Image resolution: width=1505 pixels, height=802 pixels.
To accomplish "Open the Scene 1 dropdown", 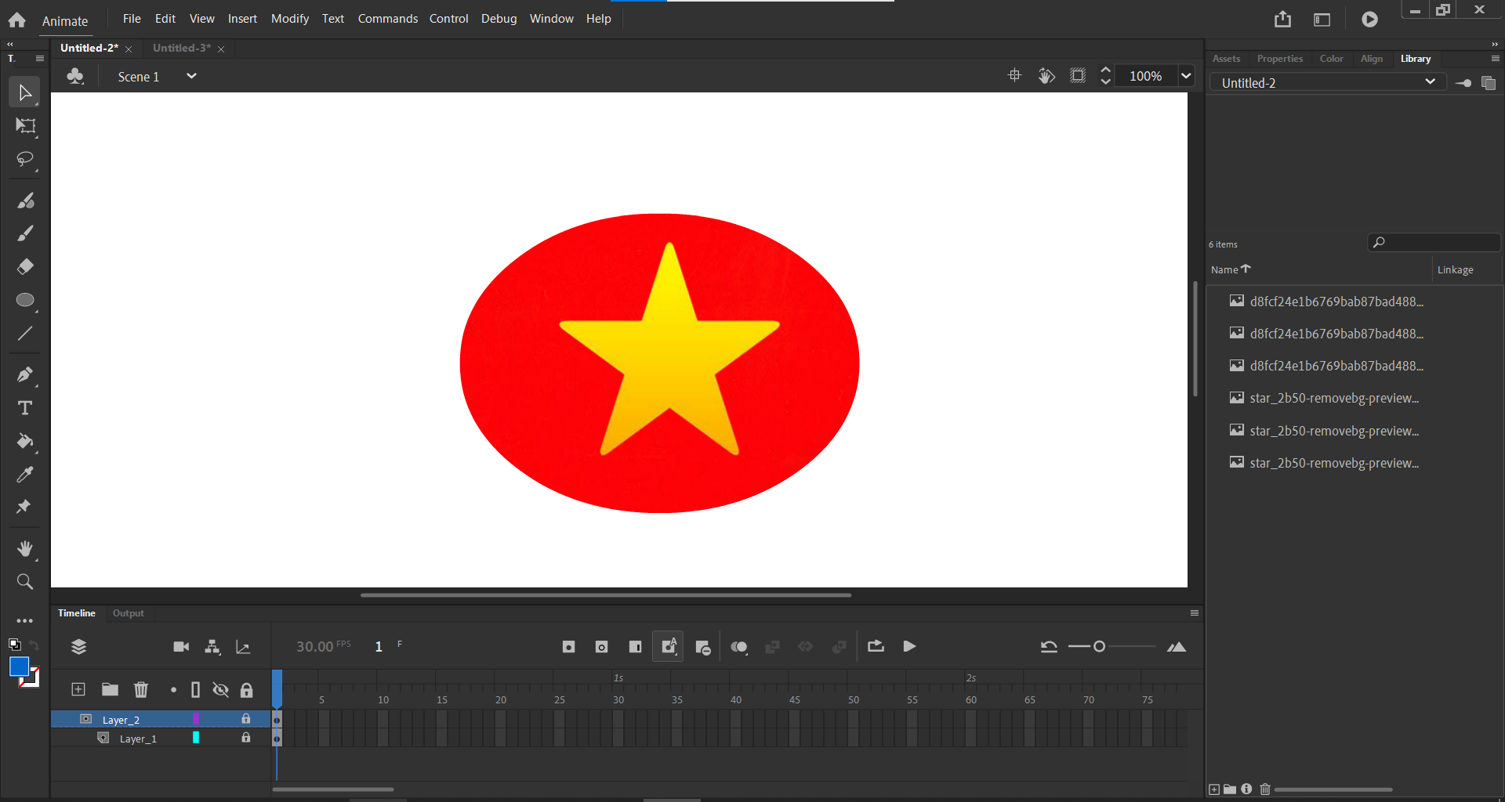I will click(191, 76).
